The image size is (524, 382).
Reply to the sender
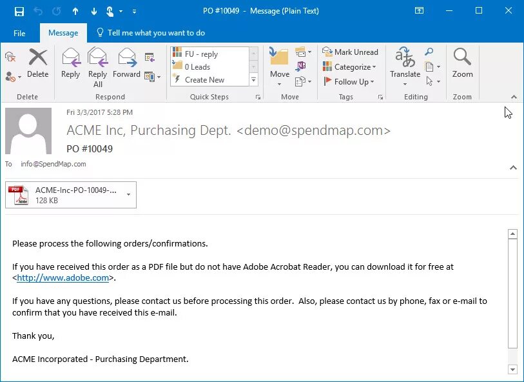click(70, 63)
